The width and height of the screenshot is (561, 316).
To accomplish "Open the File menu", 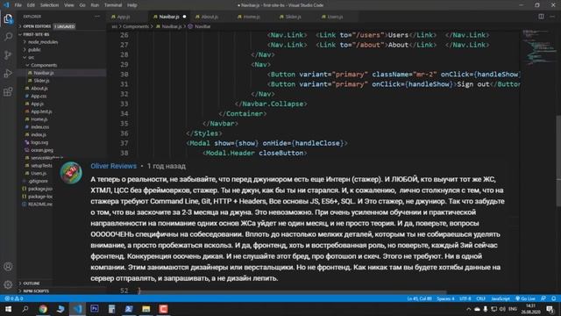I will [18, 5].
